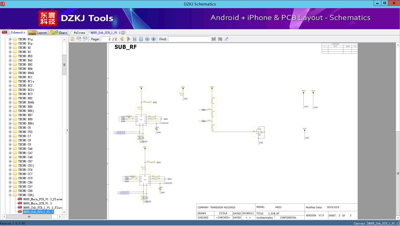The height and width of the screenshot is (226, 400).
Task: Zoom out with the minus icon
Action: pos(147,39)
